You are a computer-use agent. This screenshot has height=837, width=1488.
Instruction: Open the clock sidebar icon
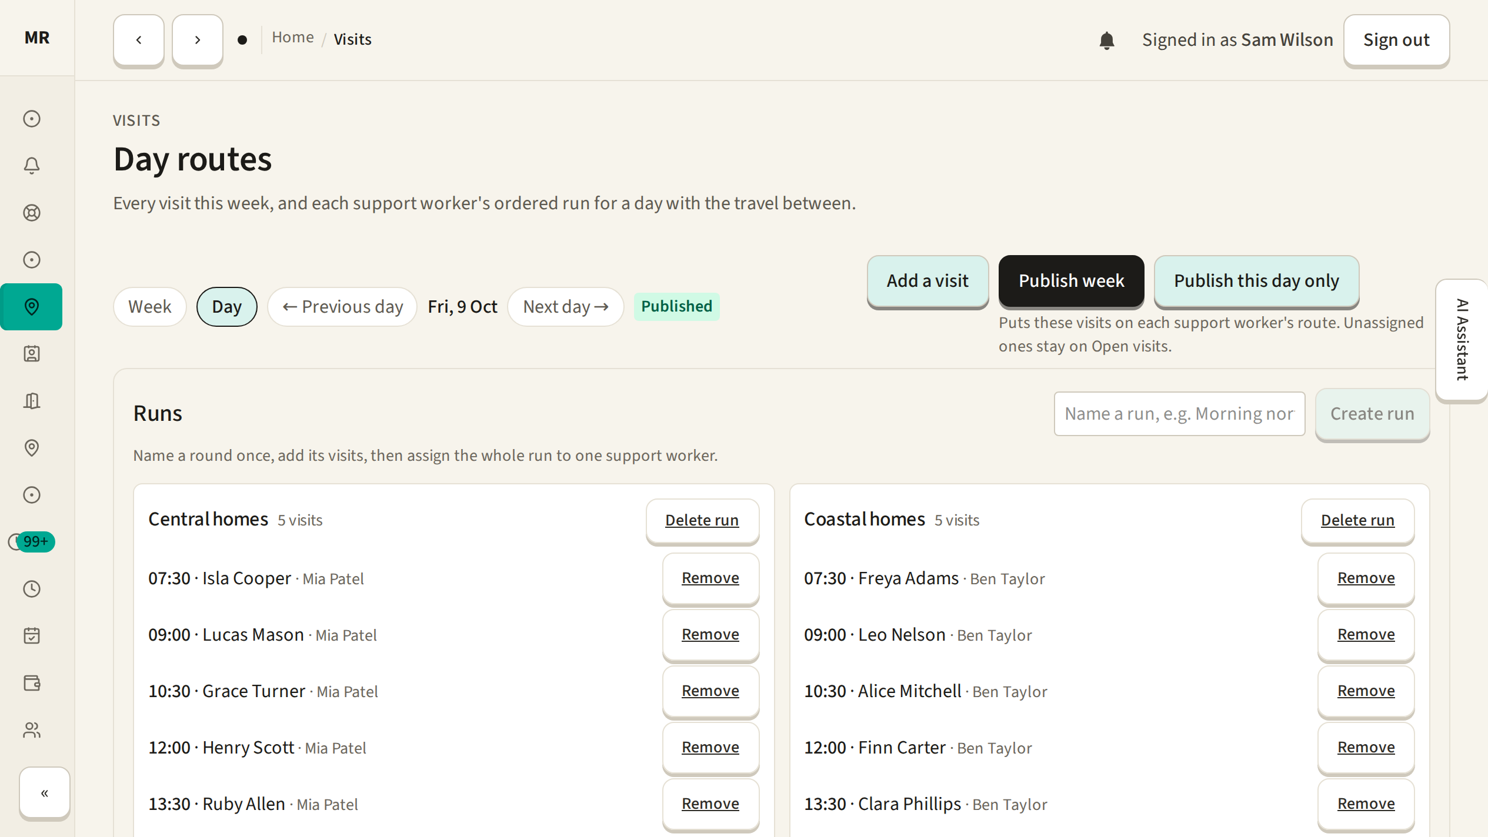[32, 589]
